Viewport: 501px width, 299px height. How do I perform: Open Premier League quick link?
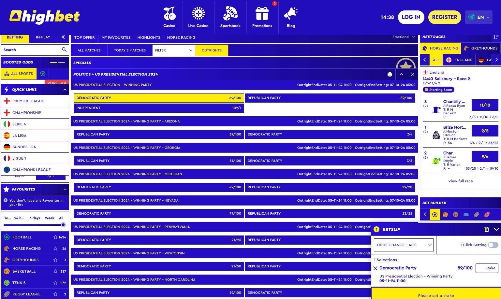click(35, 101)
